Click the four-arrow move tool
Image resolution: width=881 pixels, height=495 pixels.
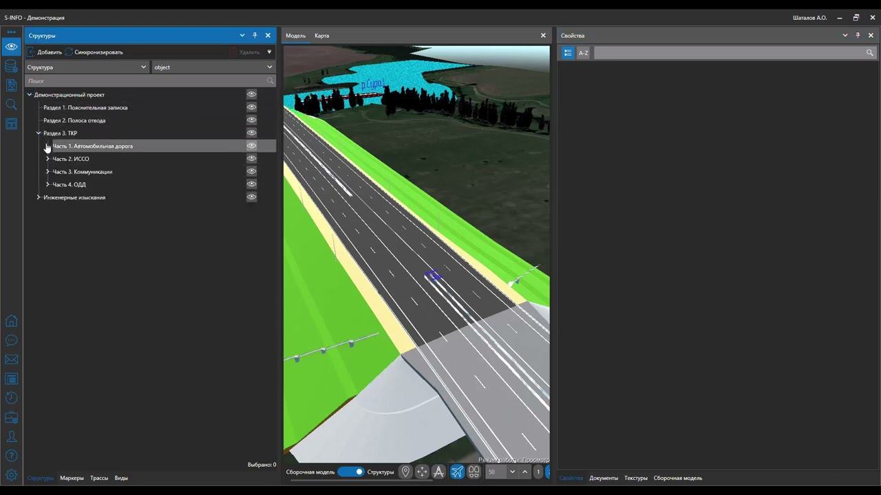pyautogui.click(x=422, y=472)
